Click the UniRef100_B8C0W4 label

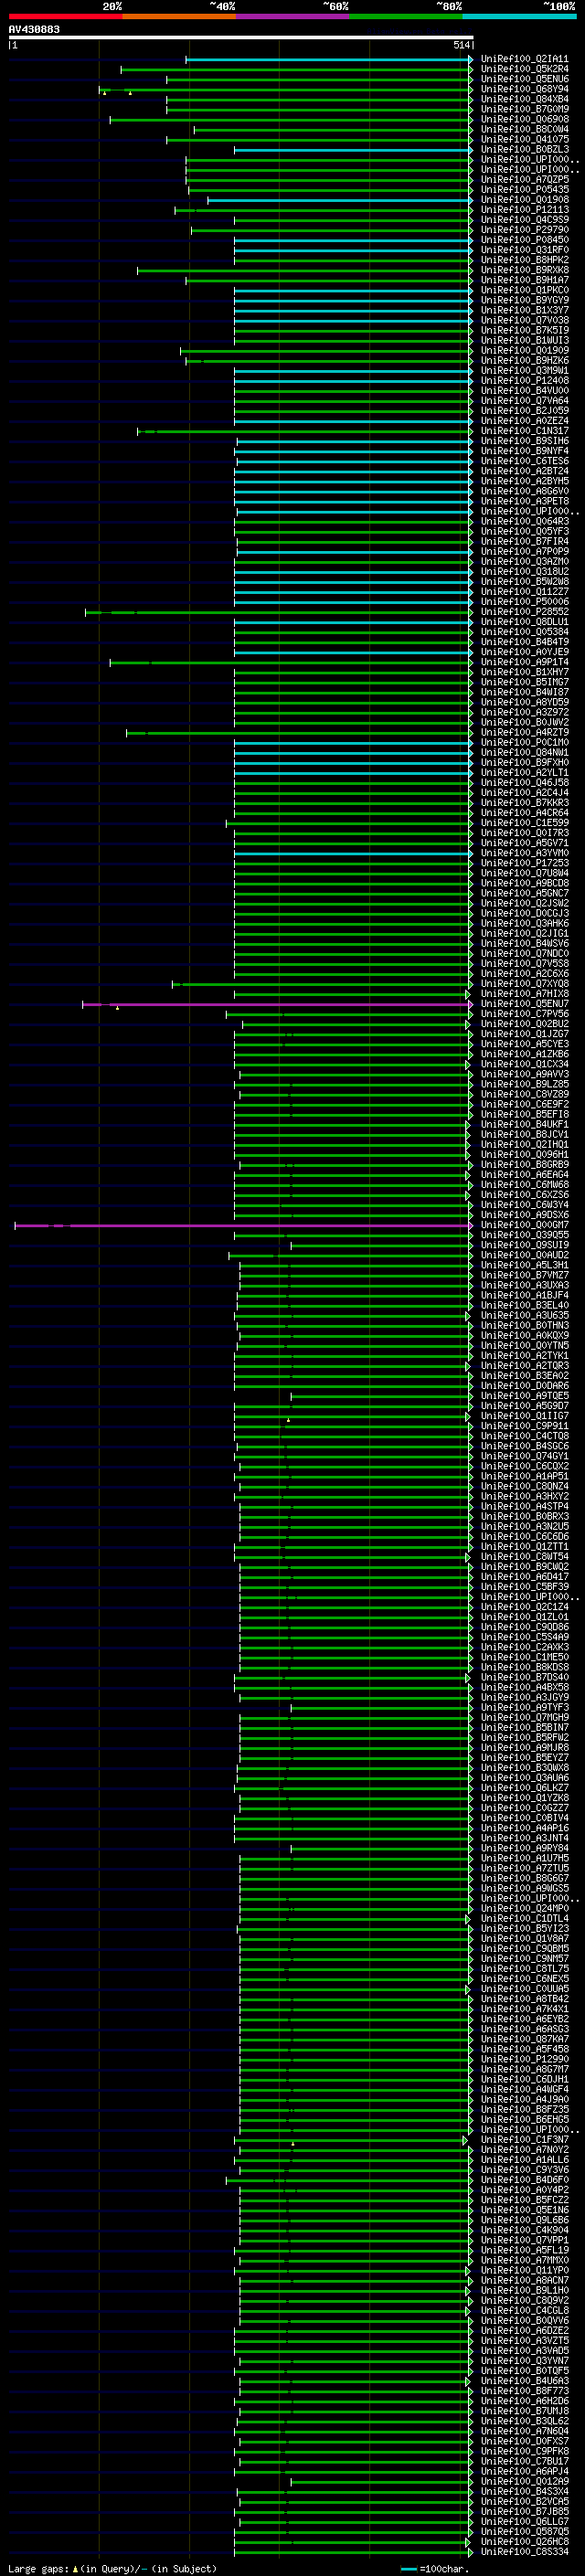[524, 129]
